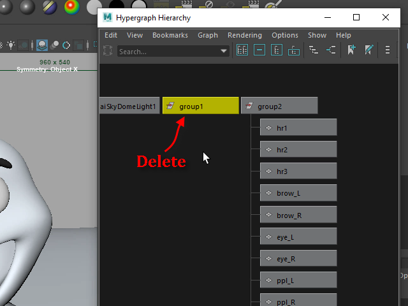Click the input/output connections icon
Screen dimensions: 408x306
click(331, 51)
